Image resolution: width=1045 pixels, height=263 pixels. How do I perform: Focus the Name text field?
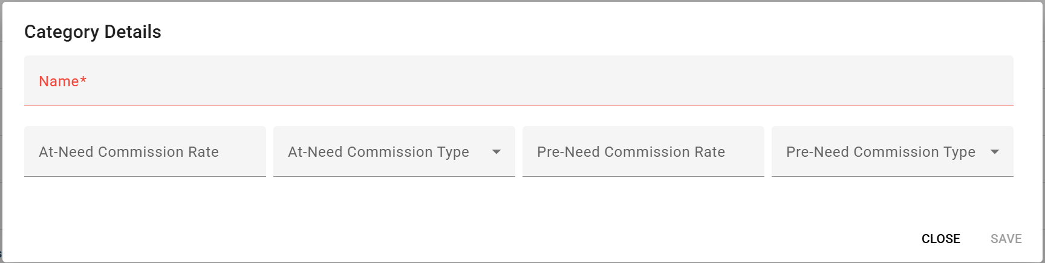tap(518, 81)
